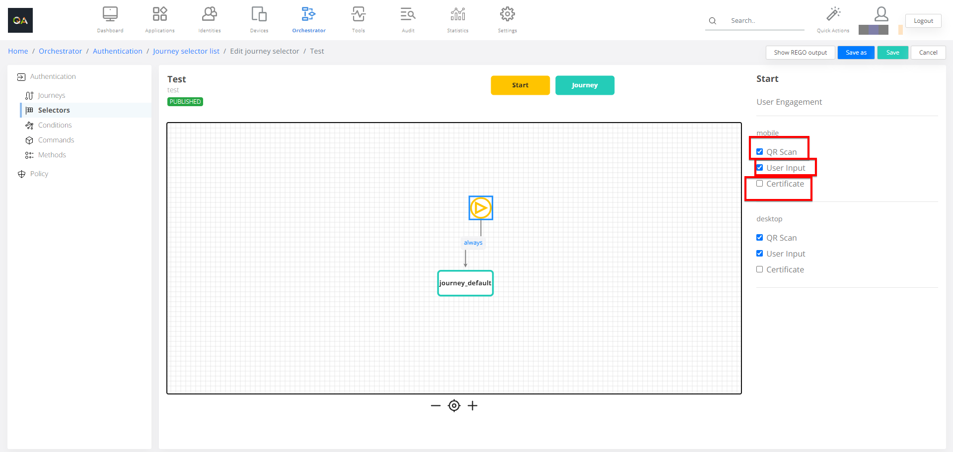Open Policy section in the sidebar
This screenshot has width=953, height=452.
click(39, 174)
